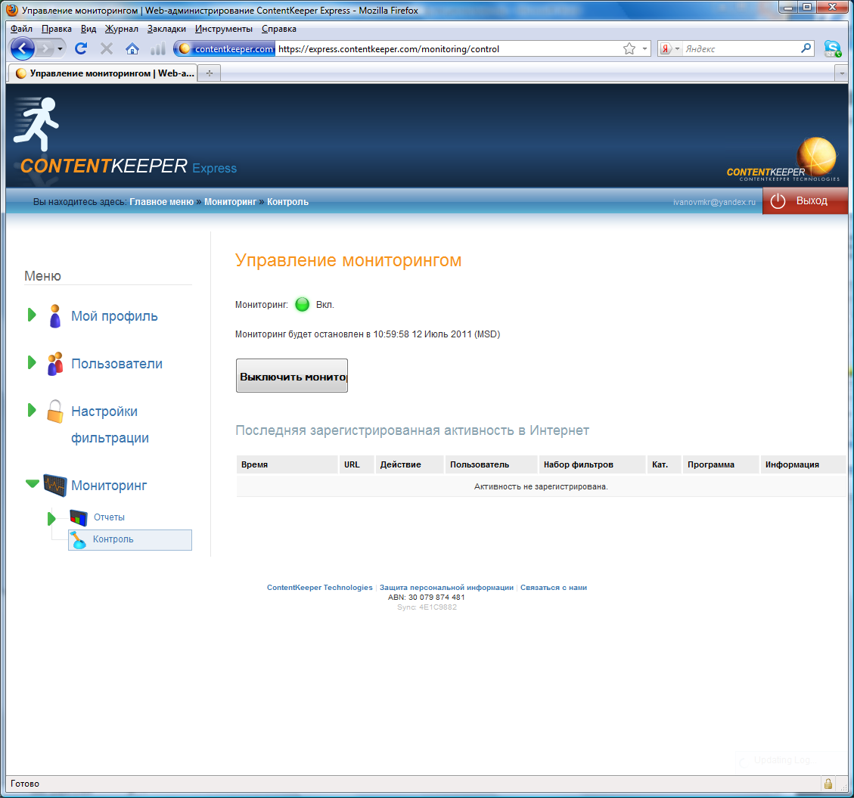The image size is (854, 798).
Task: Click the Выключить мониторинг button
Action: pos(292,376)
